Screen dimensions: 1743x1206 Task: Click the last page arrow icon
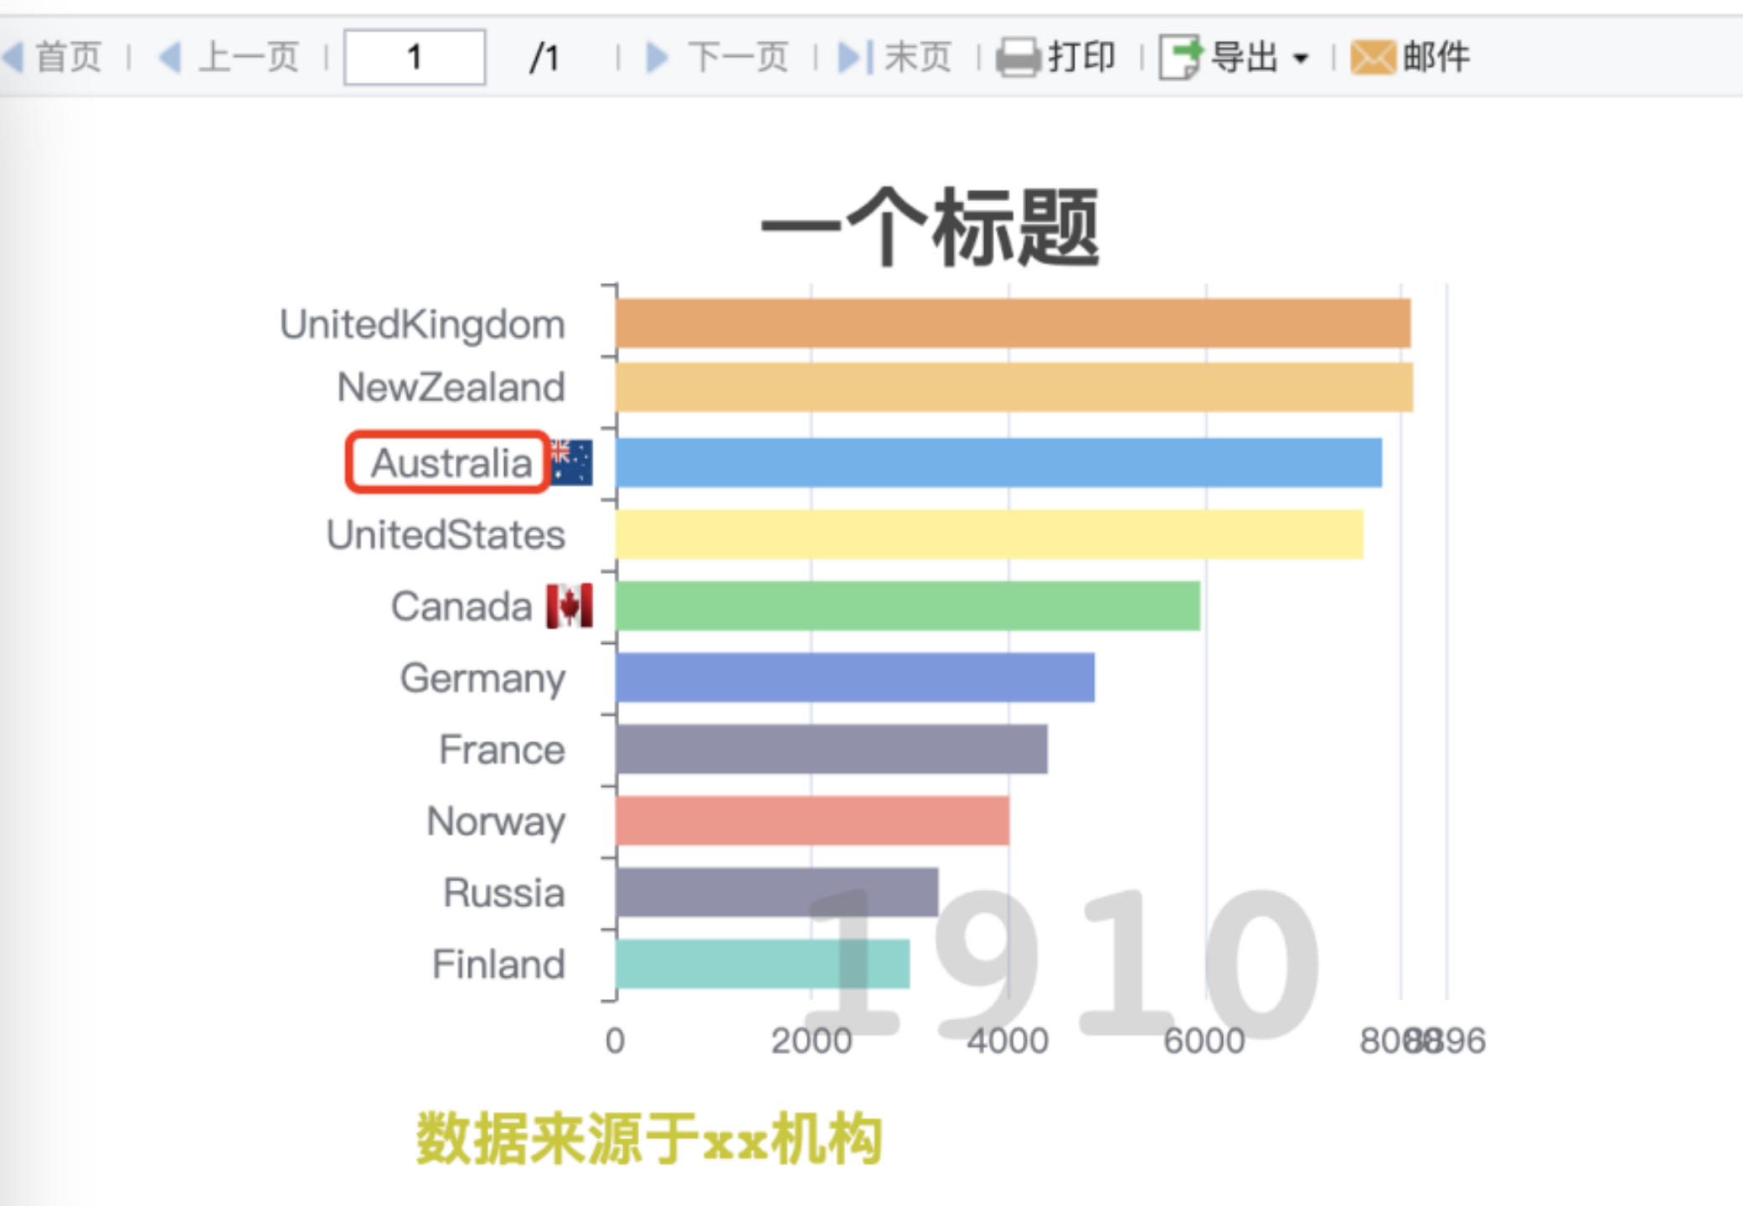click(x=854, y=57)
